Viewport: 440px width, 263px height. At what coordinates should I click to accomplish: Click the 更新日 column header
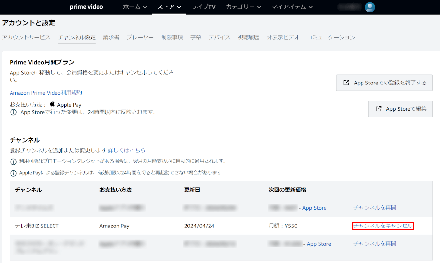click(x=192, y=190)
